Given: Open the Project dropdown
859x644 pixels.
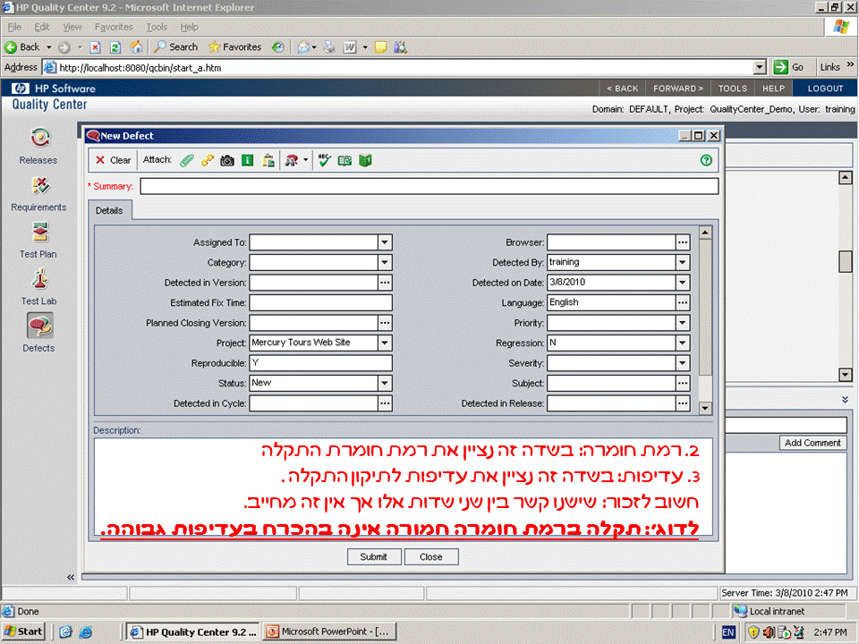Looking at the screenshot, I should coord(385,343).
